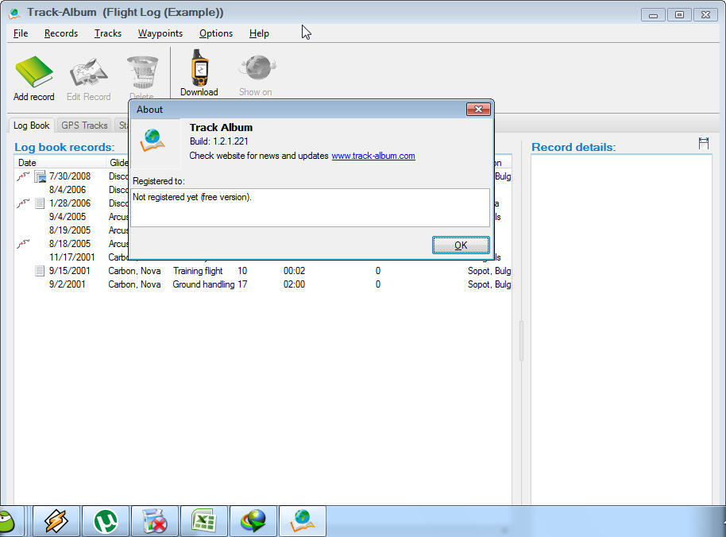Image resolution: width=726 pixels, height=537 pixels.
Task: Click the track icon on the 8/18/2005 row
Action: coord(23,244)
